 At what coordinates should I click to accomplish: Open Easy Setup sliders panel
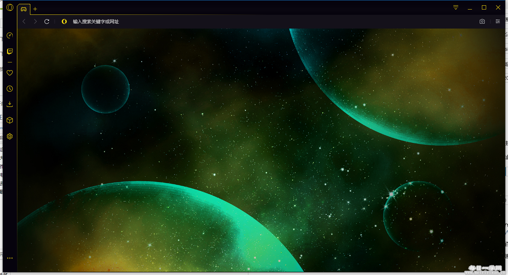(x=498, y=22)
